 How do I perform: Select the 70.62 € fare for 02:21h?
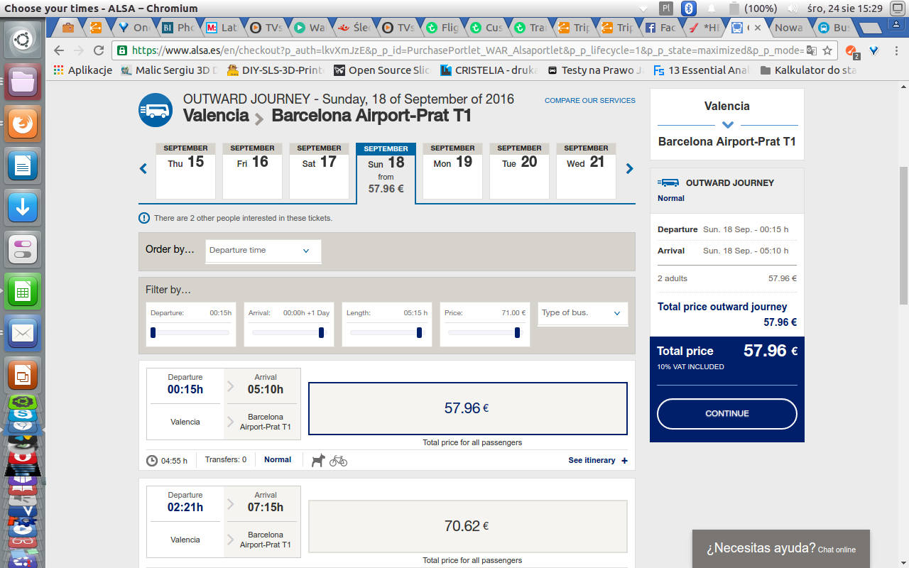coord(468,526)
